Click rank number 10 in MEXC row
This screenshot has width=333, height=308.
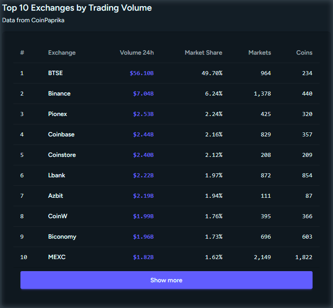tap(24, 257)
